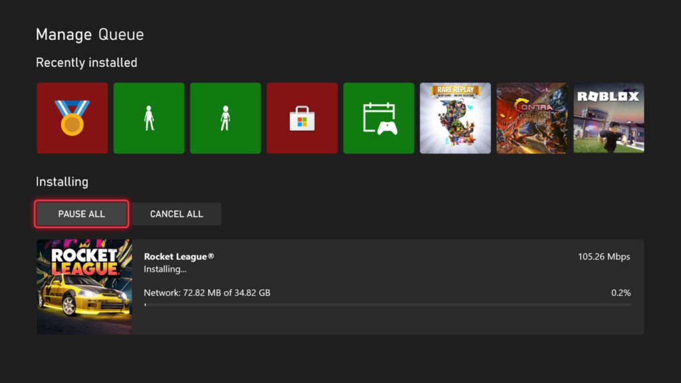Open the second green avatar tile
Viewport: 681px width, 383px height.
click(x=225, y=118)
